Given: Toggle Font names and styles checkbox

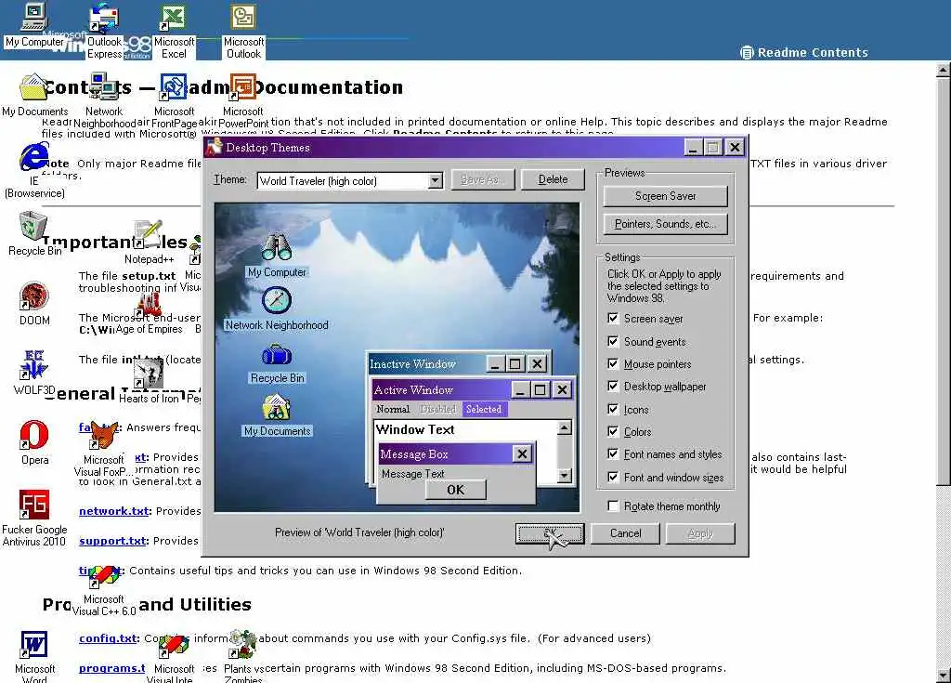Looking at the screenshot, I should pyautogui.click(x=613, y=454).
